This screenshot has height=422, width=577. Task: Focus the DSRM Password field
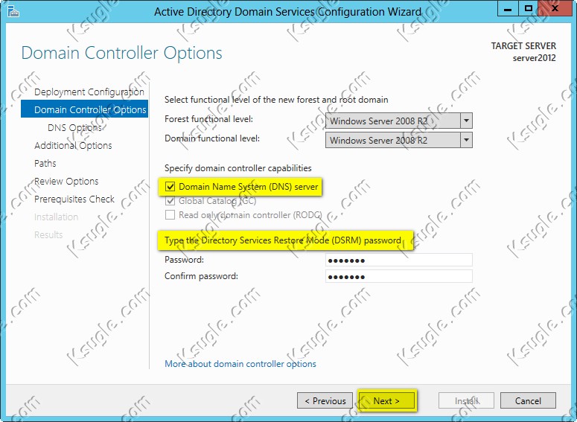[399, 260]
